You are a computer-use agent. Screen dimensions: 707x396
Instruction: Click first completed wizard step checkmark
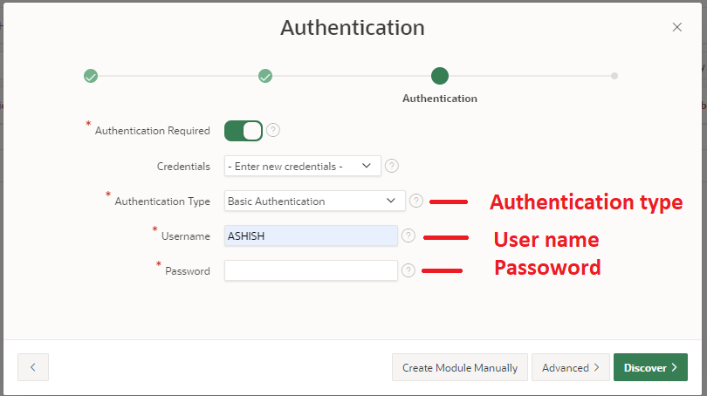tap(91, 76)
